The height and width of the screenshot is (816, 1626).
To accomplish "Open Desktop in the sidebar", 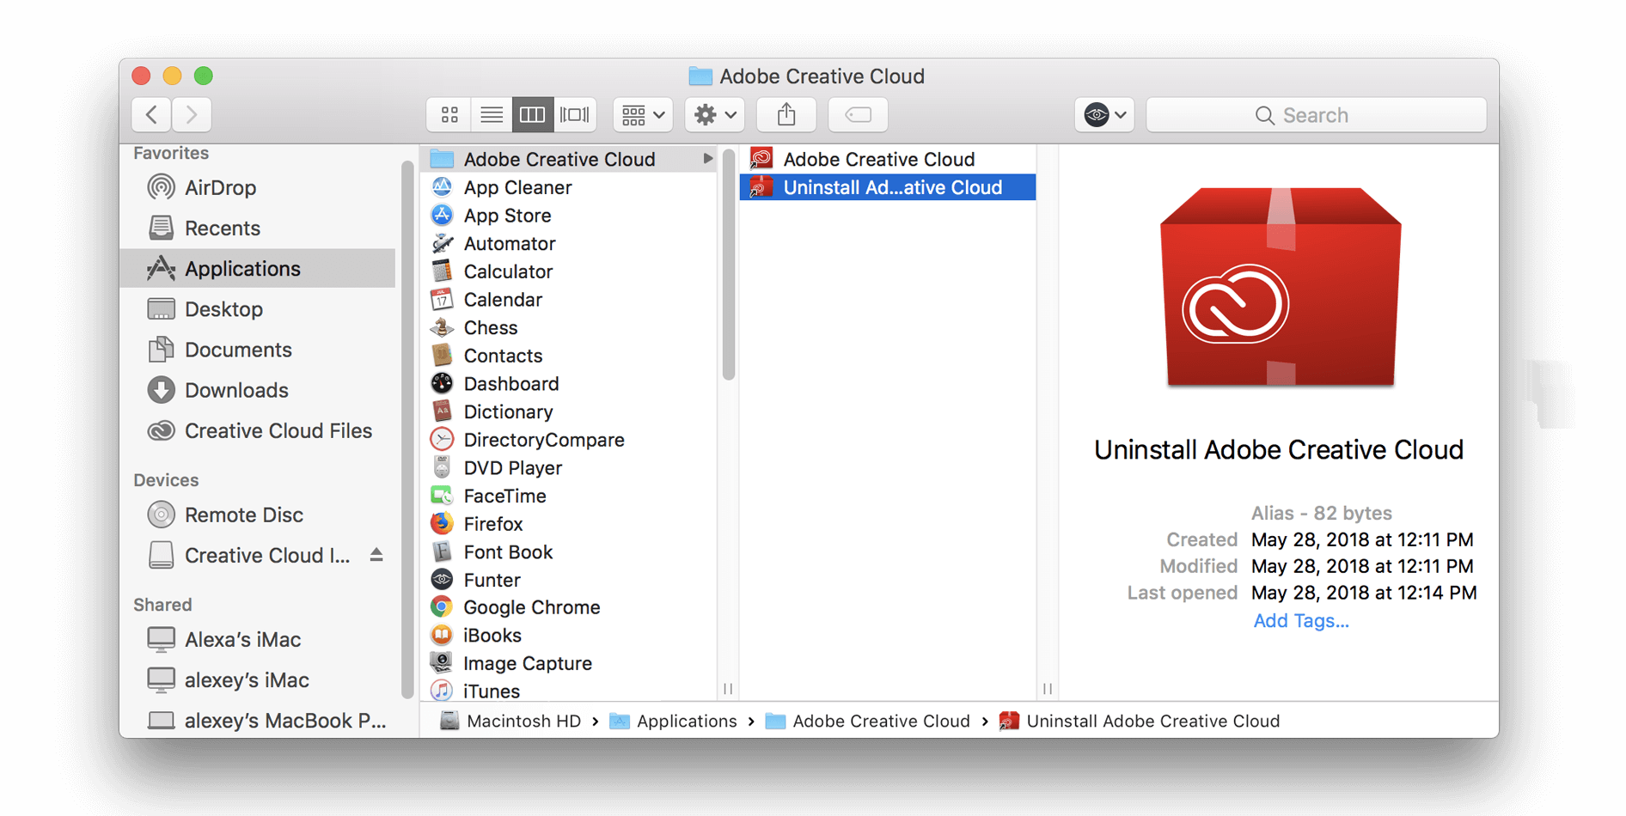I will point(258,308).
